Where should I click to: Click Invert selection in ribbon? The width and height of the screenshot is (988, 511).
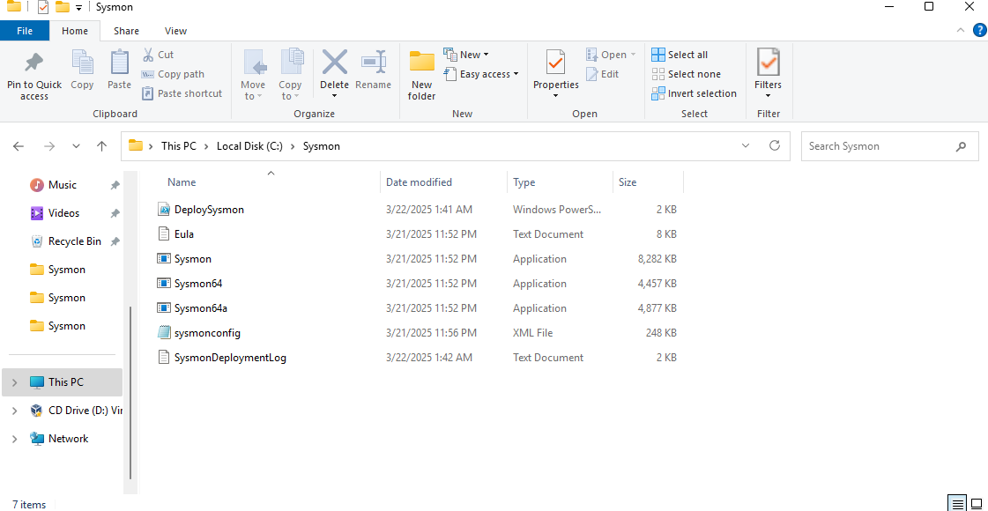point(694,93)
